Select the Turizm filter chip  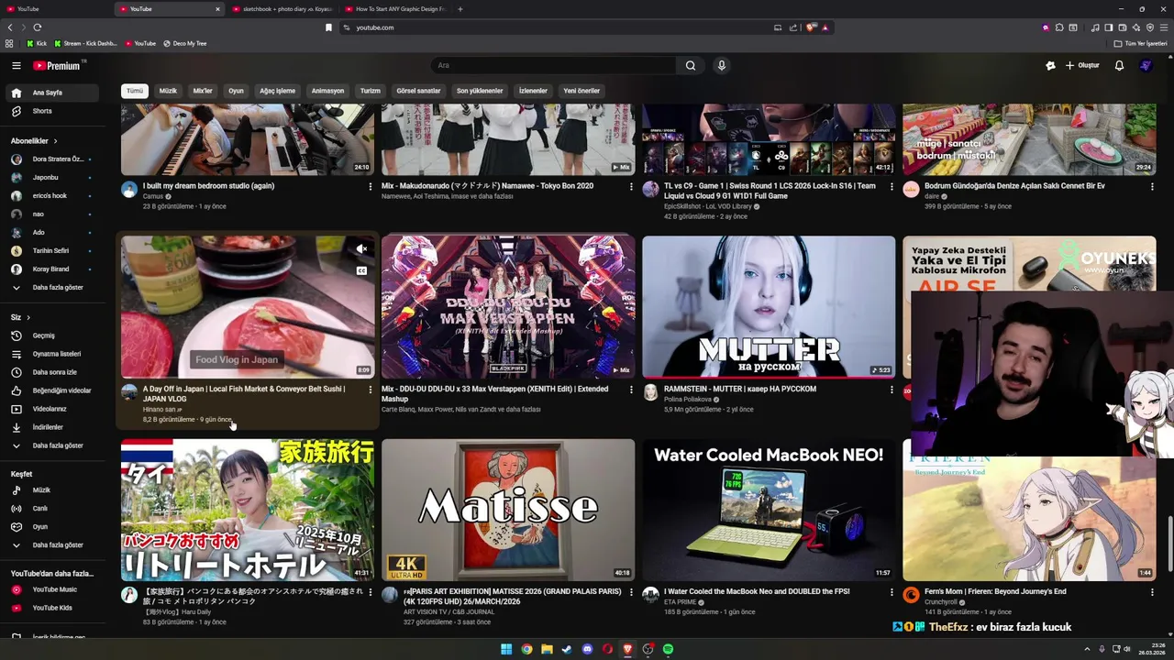pos(371,91)
